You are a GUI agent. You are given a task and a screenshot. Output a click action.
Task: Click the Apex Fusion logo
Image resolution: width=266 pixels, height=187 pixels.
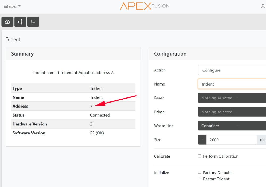[x=145, y=6]
